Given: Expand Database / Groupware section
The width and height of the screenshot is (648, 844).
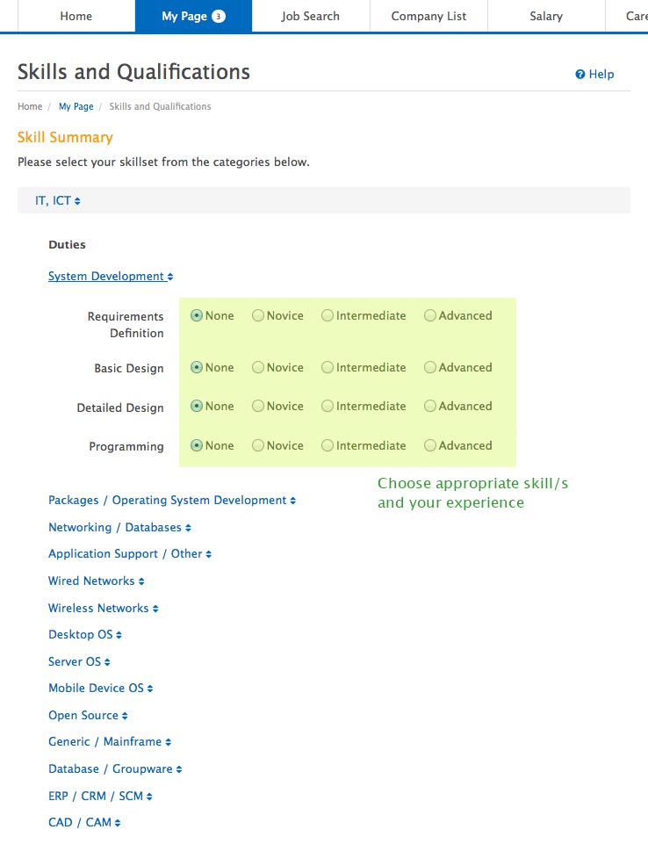Looking at the screenshot, I should coord(115,769).
